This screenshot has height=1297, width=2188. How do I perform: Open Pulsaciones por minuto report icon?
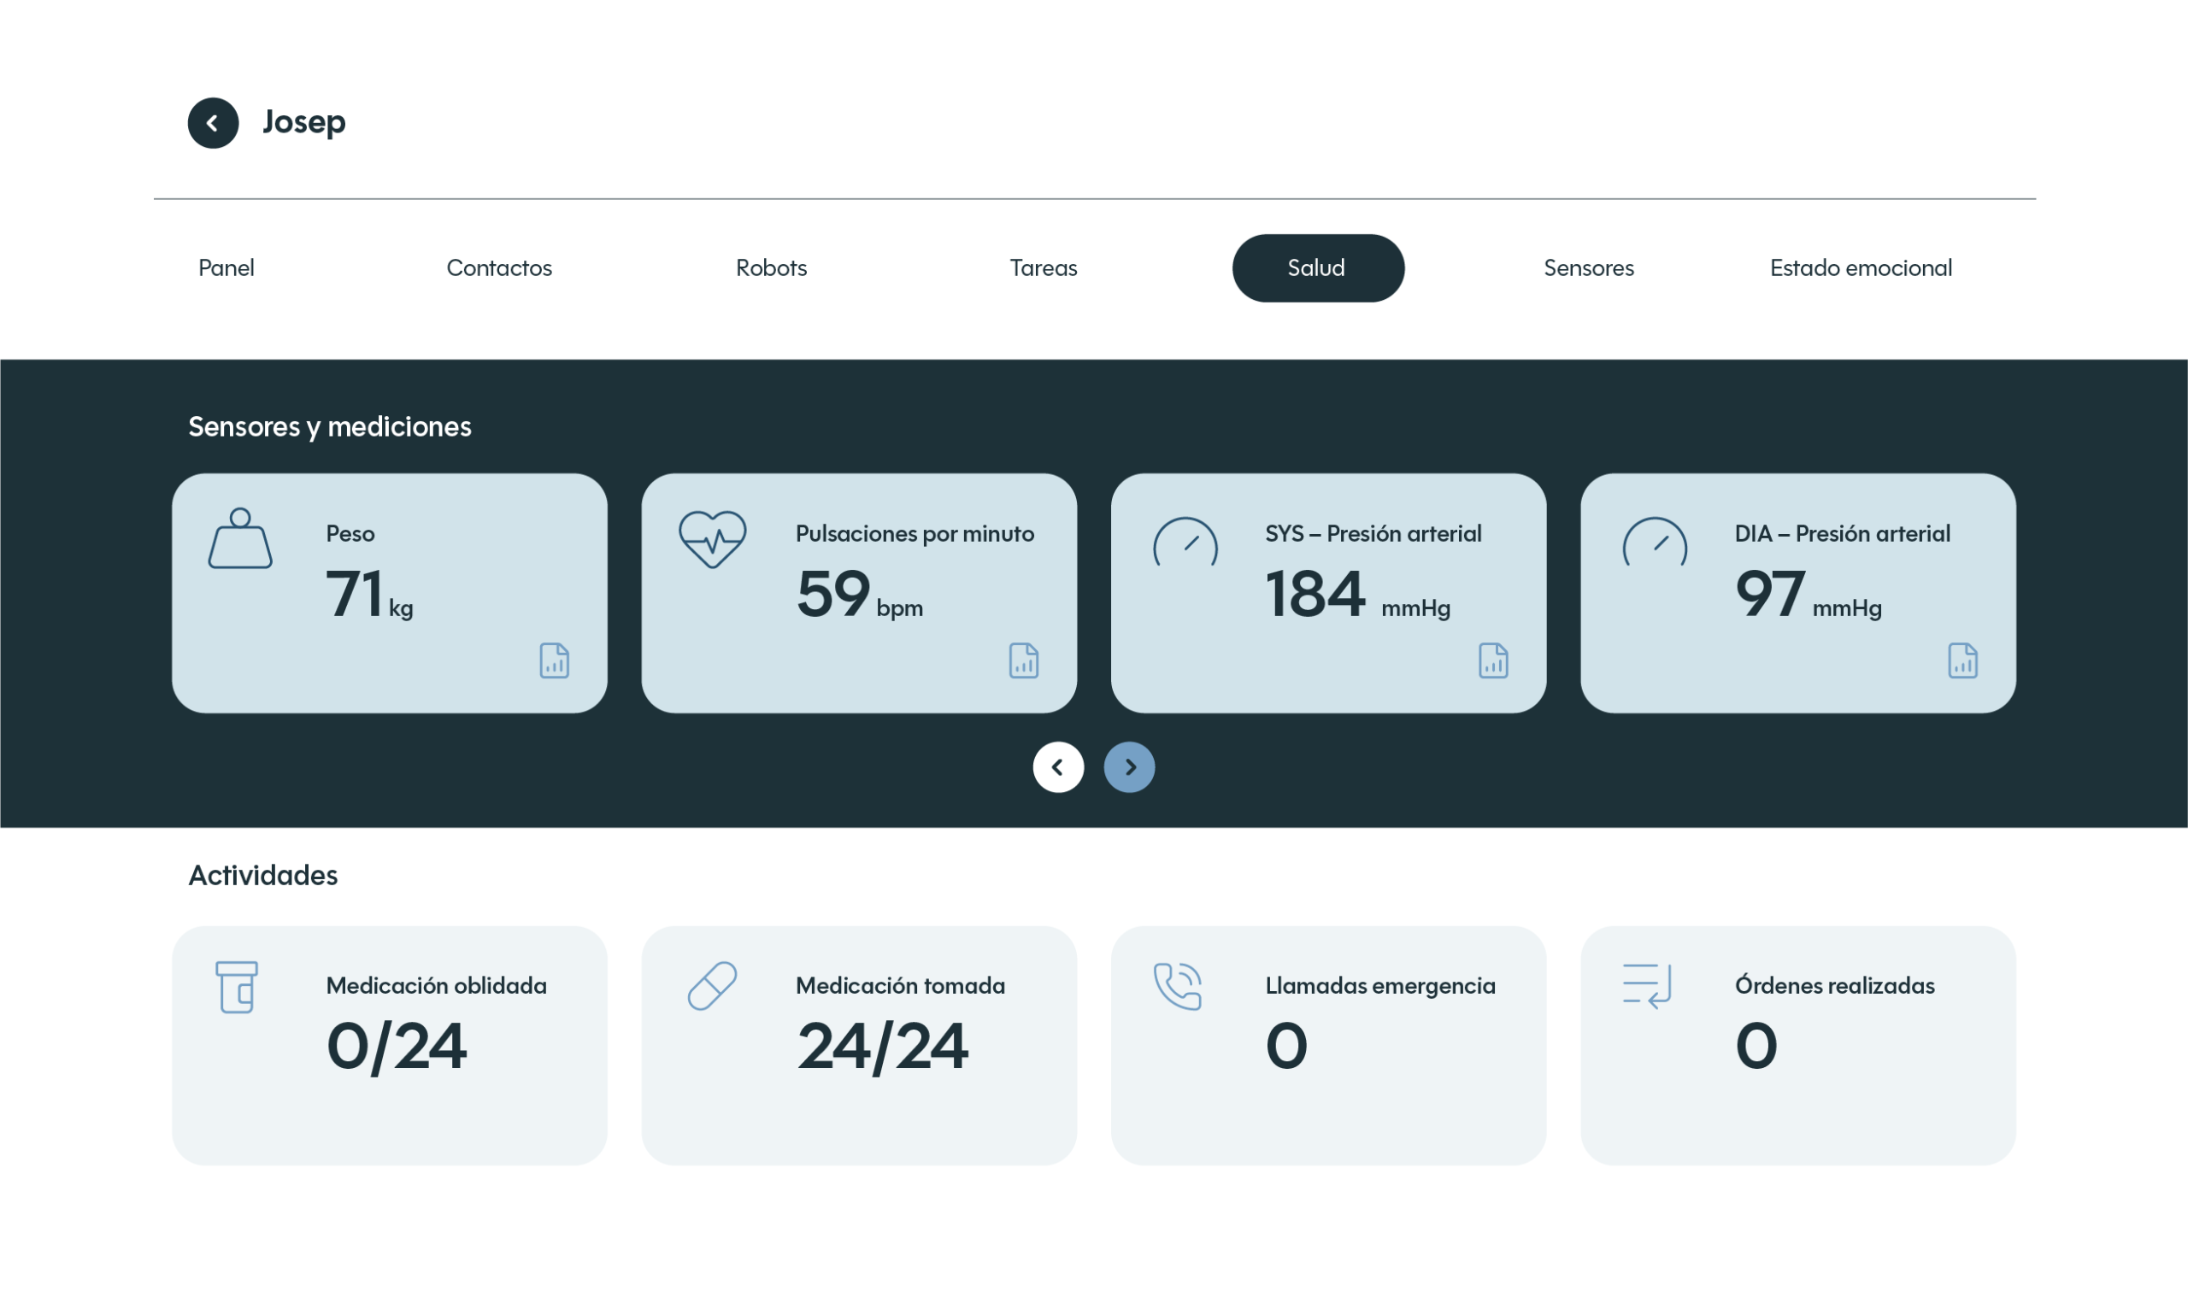(1024, 660)
